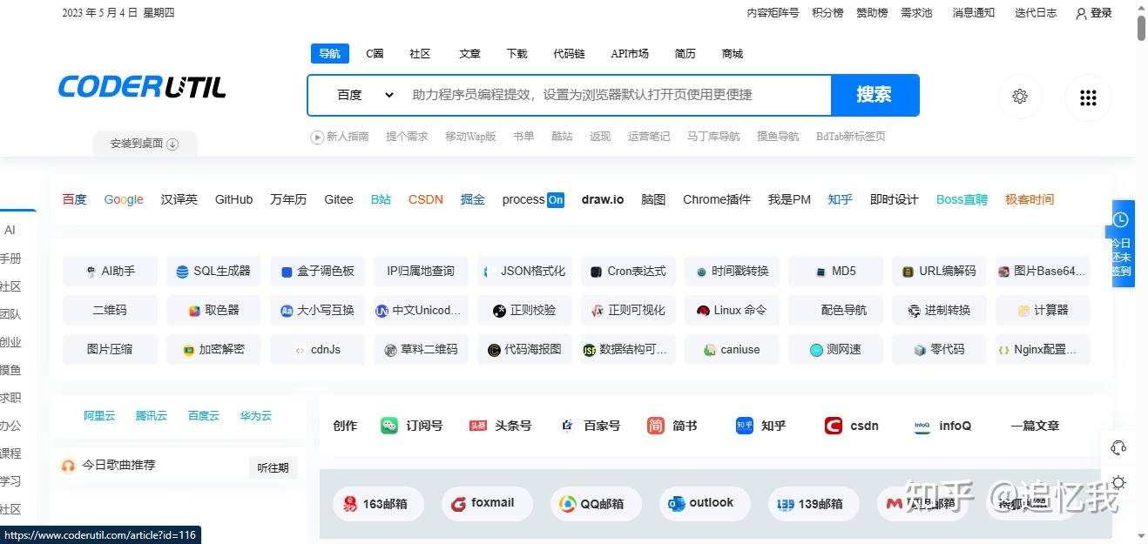1148x544 pixels.
Task: Open the 时间戳转换 converter
Action: [731, 271]
